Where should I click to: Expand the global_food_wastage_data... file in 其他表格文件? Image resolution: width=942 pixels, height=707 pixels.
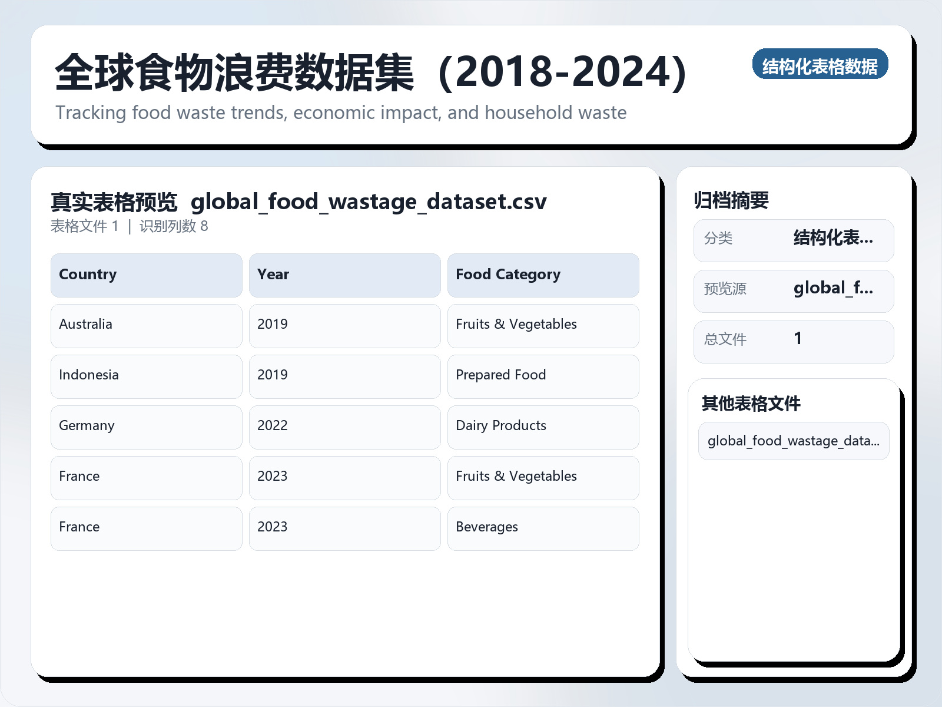794,441
